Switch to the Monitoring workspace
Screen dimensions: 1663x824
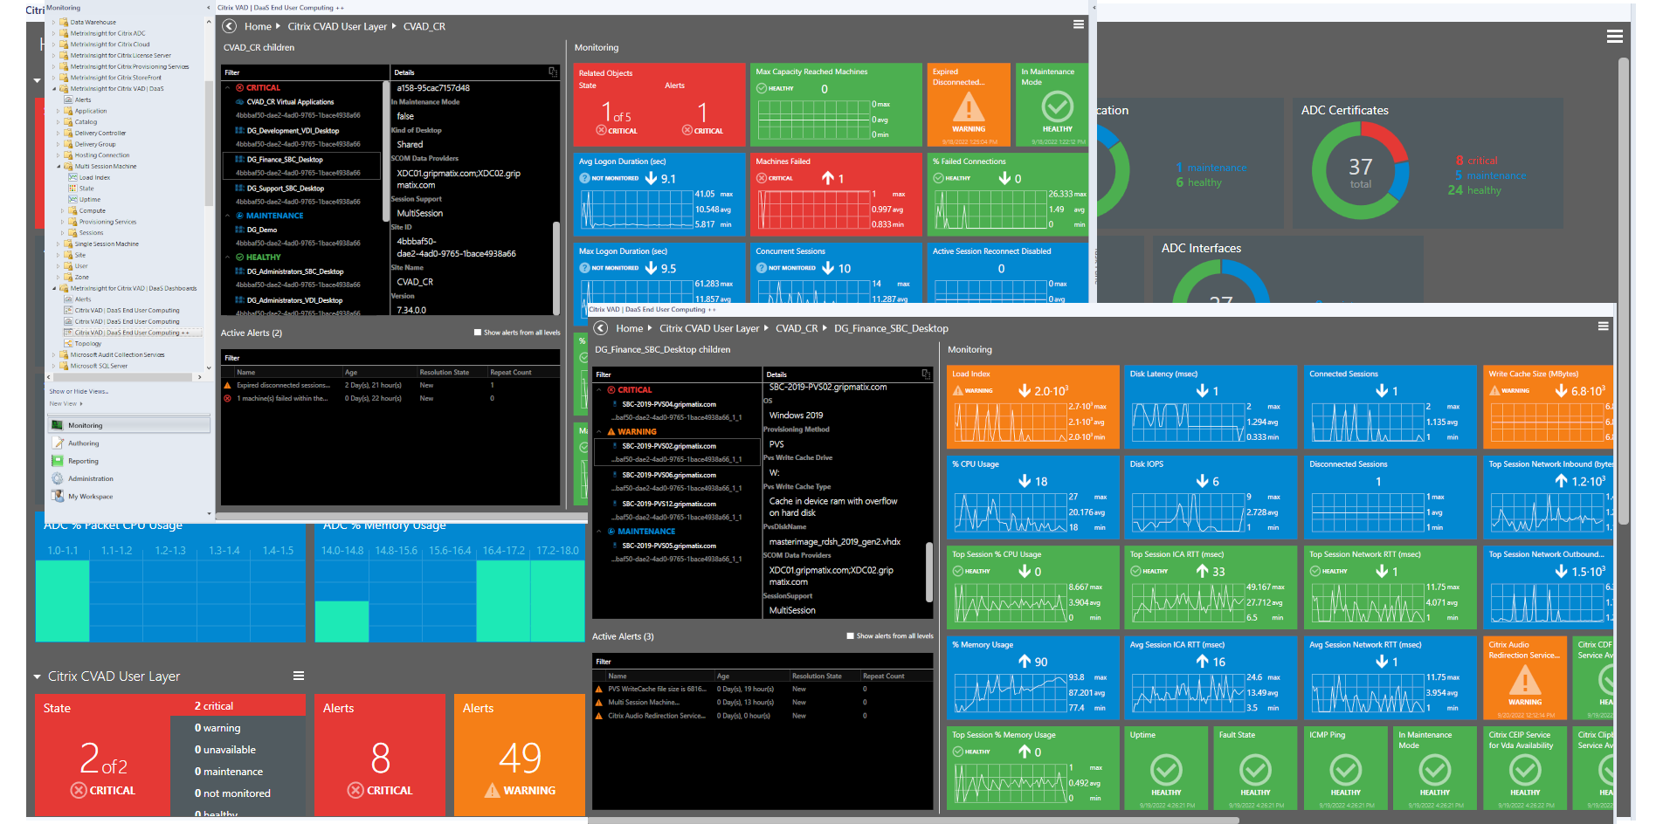pos(129,425)
